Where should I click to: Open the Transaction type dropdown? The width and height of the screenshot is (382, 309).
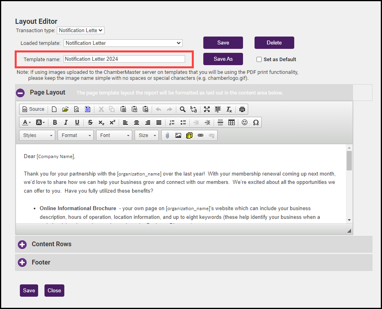pyautogui.click(x=81, y=30)
